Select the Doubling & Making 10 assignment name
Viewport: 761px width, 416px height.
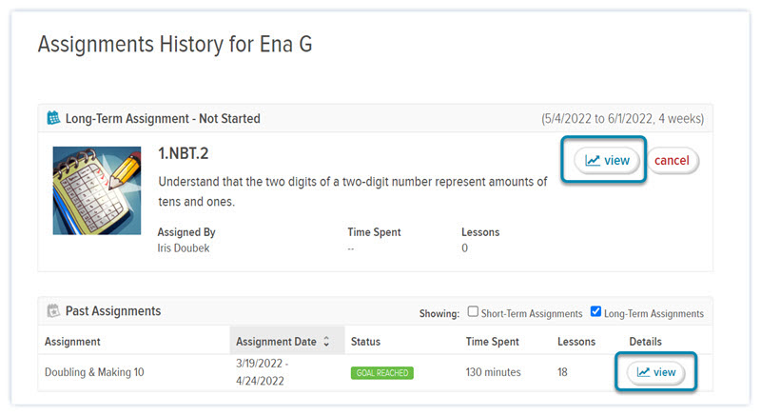pos(94,372)
